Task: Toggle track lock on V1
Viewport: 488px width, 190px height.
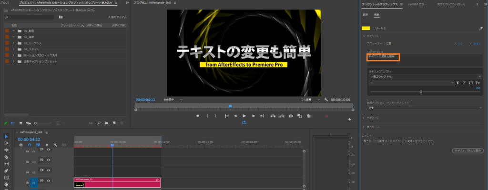Action: click(27, 182)
